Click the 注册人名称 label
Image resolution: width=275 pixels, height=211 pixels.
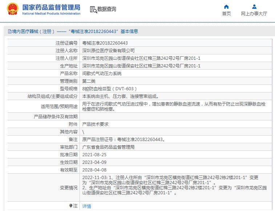coord(66,51)
